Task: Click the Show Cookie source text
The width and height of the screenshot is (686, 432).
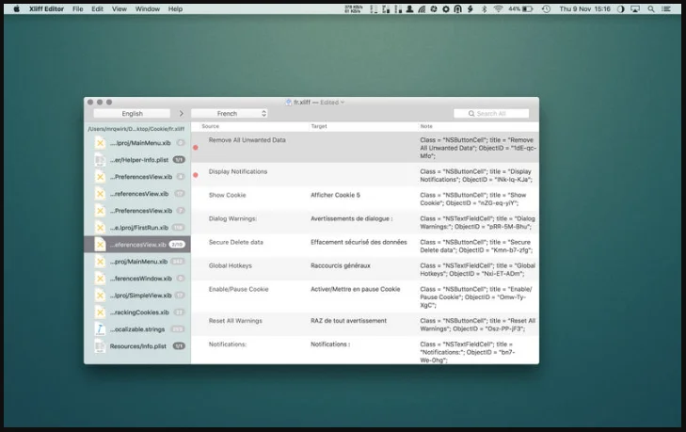Action: [x=227, y=195]
